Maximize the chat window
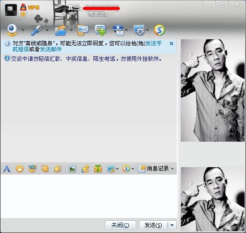Viewport: 246px width, 233px height. point(222,5)
